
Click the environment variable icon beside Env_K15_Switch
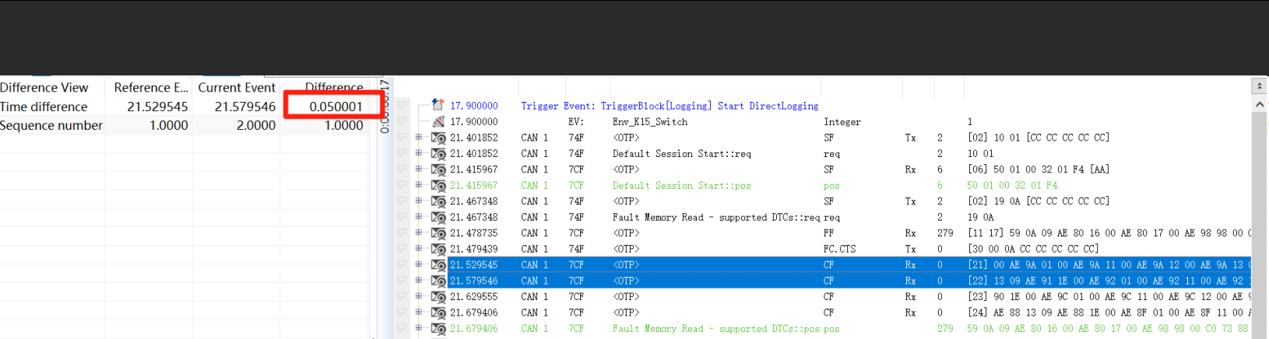pos(438,121)
